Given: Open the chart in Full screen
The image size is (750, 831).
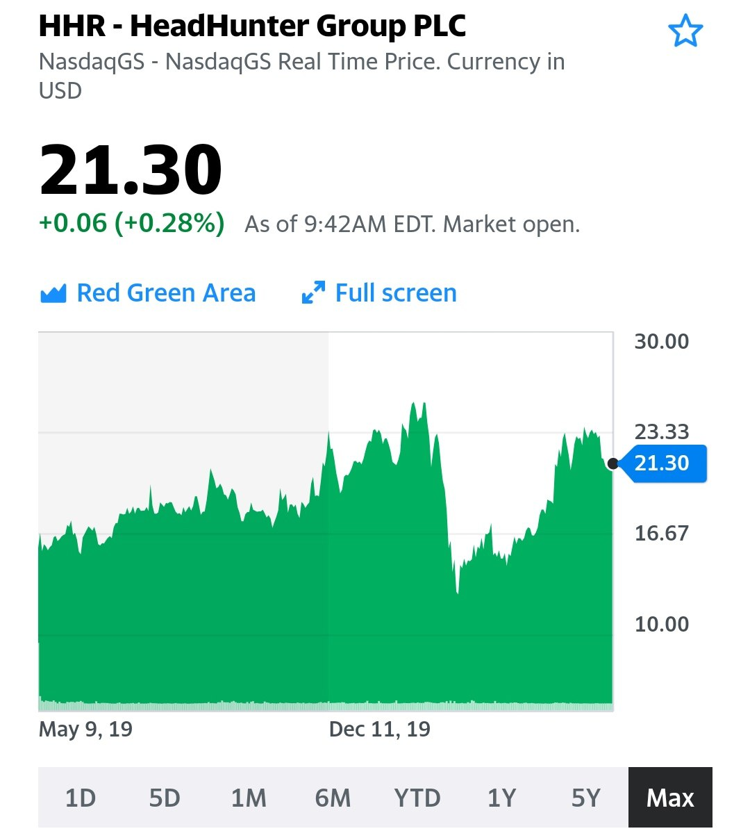Looking at the screenshot, I should tap(378, 293).
